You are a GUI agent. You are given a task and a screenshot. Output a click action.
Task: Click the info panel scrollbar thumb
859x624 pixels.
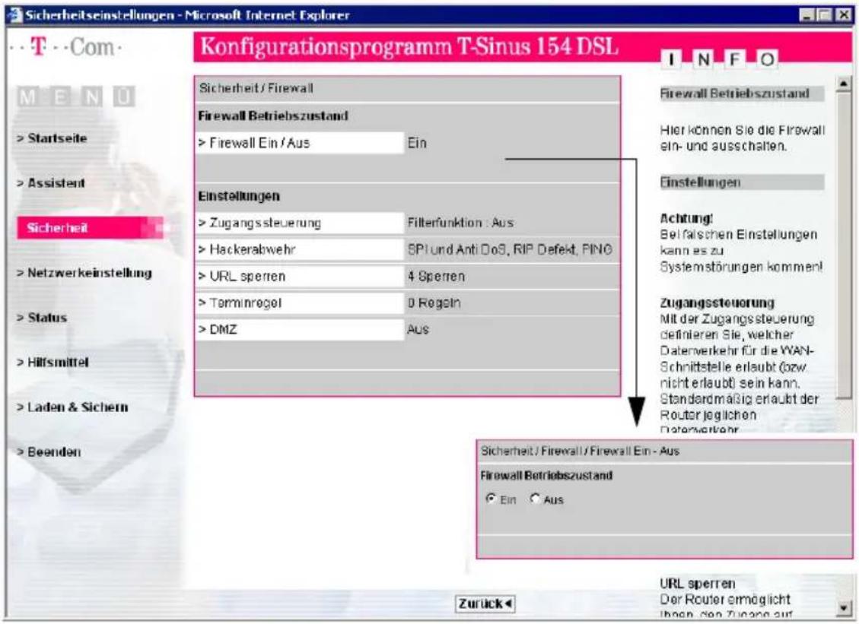[x=844, y=245]
